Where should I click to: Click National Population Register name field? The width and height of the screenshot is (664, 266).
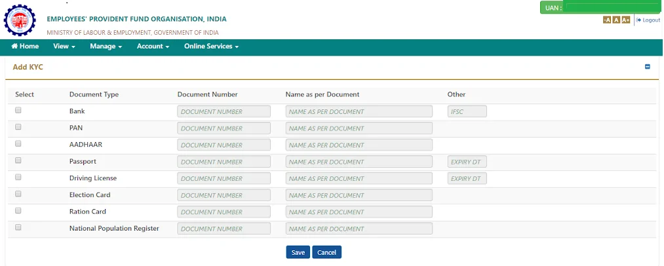pyautogui.click(x=359, y=229)
